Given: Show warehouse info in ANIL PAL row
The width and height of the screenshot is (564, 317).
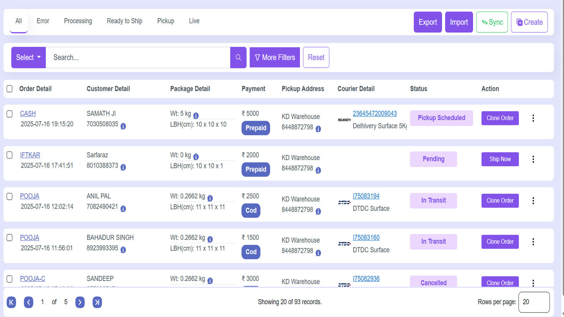Looking at the screenshot, I should (x=318, y=211).
